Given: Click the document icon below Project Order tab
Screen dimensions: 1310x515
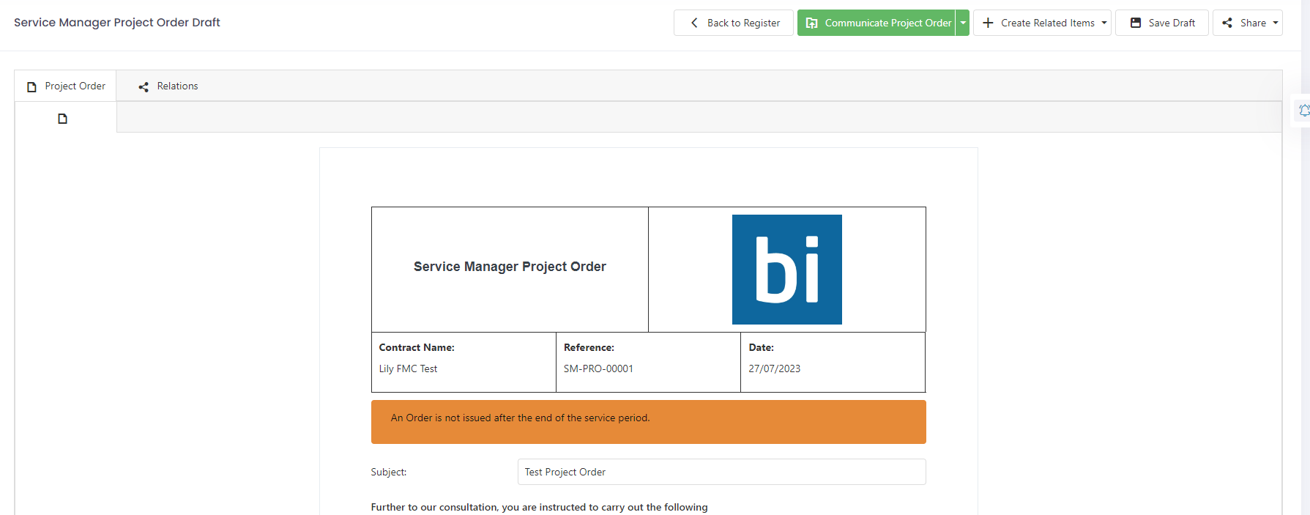Looking at the screenshot, I should 63,119.
